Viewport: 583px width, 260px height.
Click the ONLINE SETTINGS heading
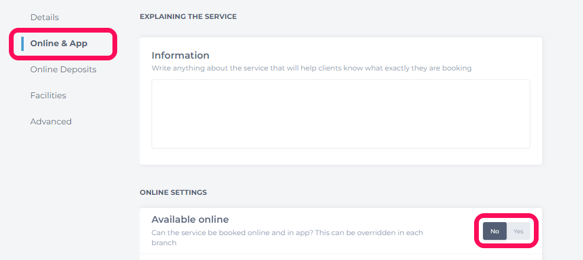point(173,192)
